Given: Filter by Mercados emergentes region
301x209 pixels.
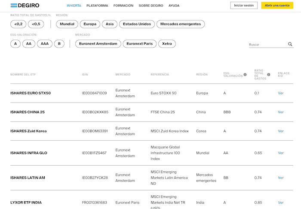Looking at the screenshot, I should tap(181, 24).
